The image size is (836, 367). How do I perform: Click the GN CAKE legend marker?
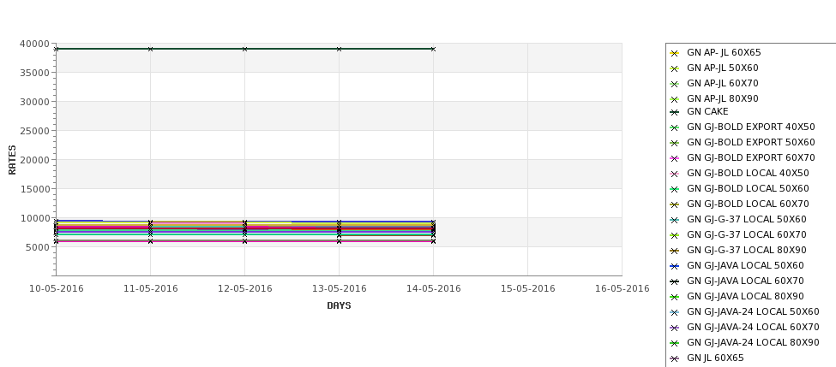(x=674, y=112)
